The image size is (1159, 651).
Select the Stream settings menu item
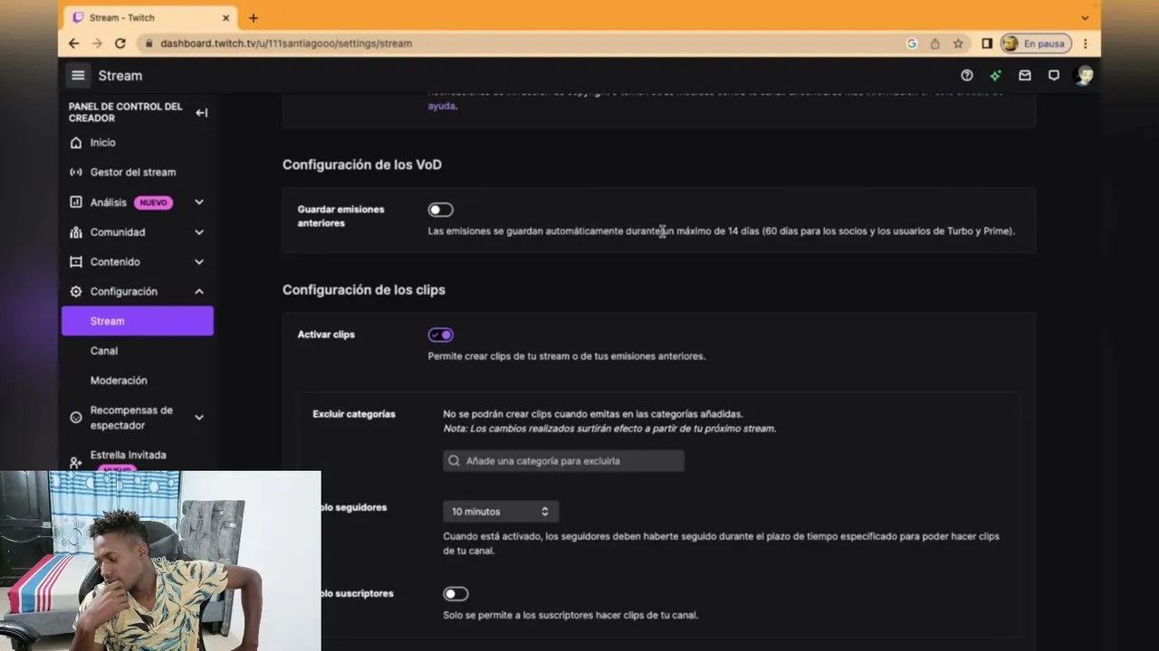tap(138, 321)
